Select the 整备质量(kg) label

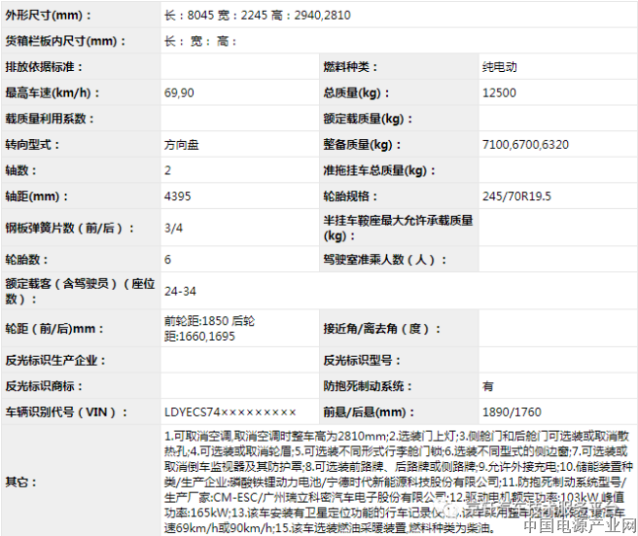pyautogui.click(x=362, y=145)
